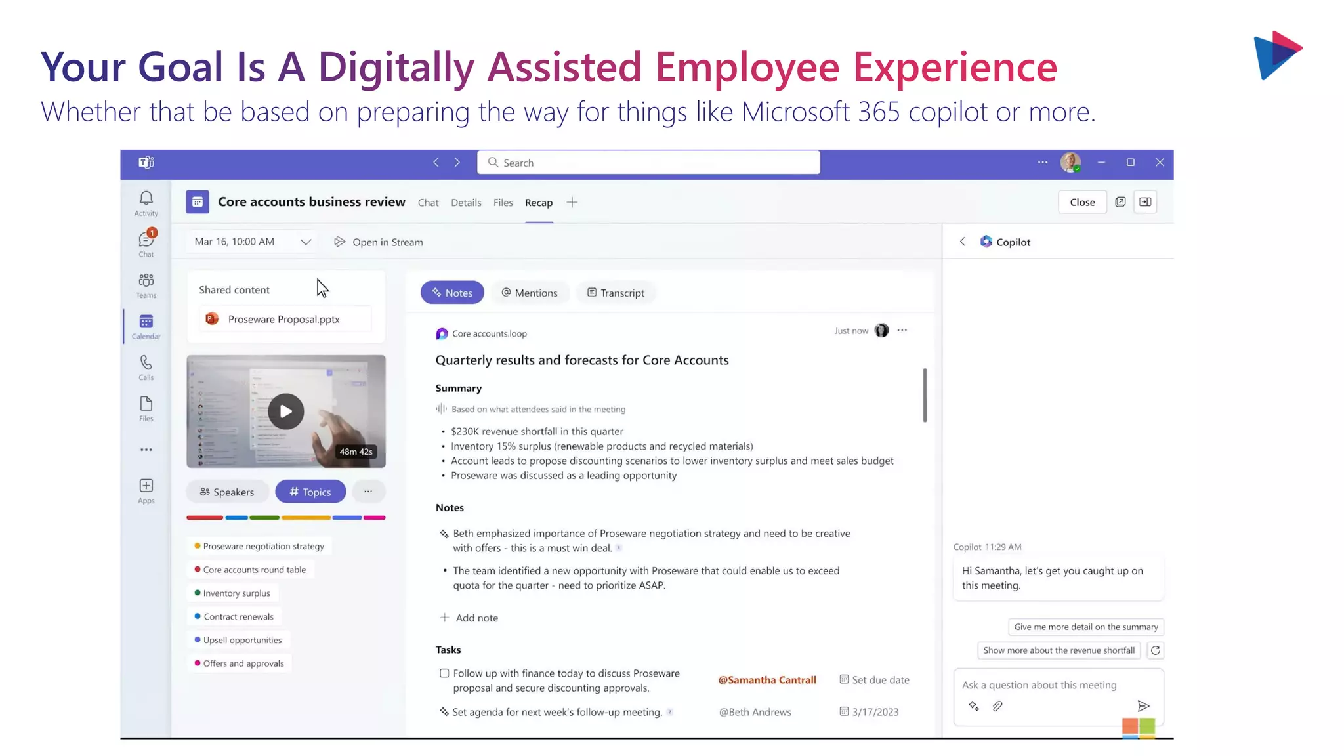The width and height of the screenshot is (1344, 756).
Task: Select Contract renewals topic
Action: (234, 617)
